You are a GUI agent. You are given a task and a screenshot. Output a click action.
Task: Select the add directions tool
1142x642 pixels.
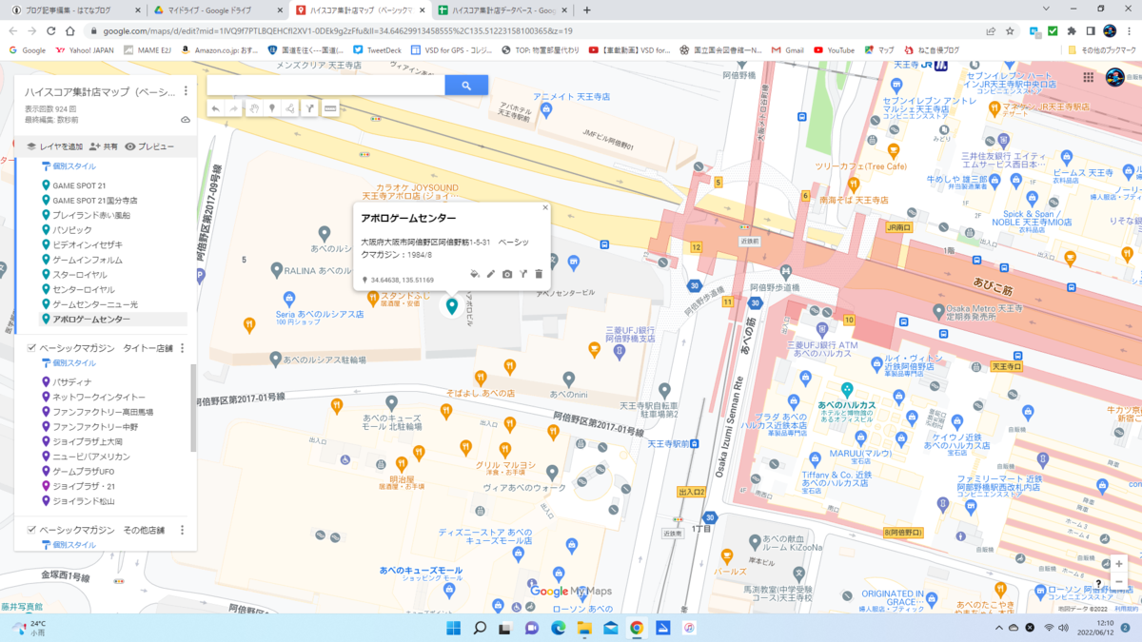coord(310,109)
